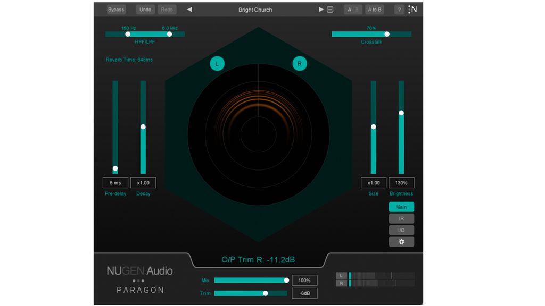Click the Mix slider handle
The image size is (545, 306).
286,280
